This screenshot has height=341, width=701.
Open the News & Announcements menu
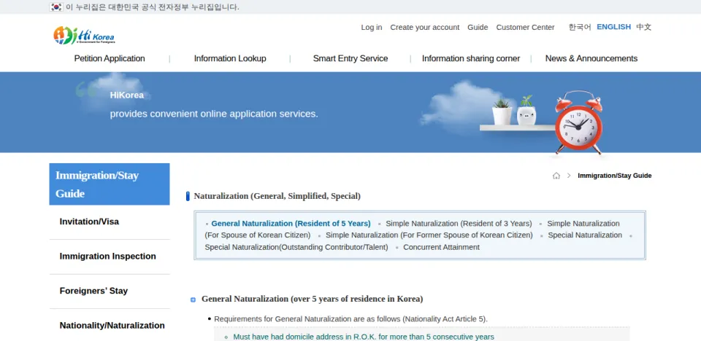pyautogui.click(x=591, y=58)
